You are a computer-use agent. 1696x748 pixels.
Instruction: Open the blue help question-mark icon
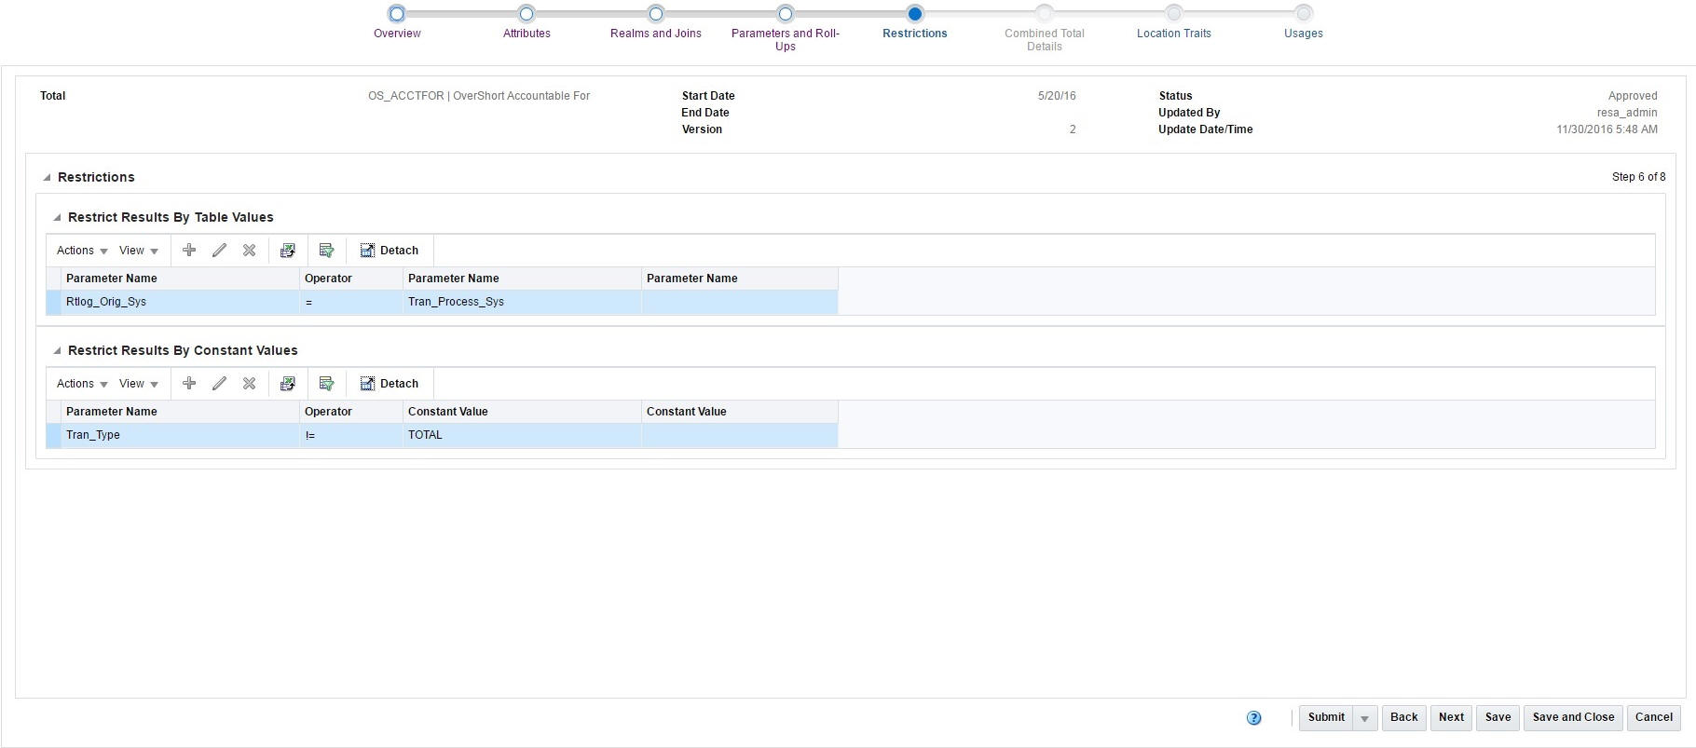(x=1253, y=717)
